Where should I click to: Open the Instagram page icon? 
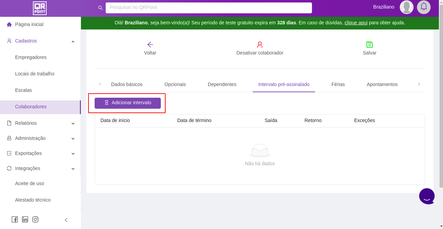35,219
